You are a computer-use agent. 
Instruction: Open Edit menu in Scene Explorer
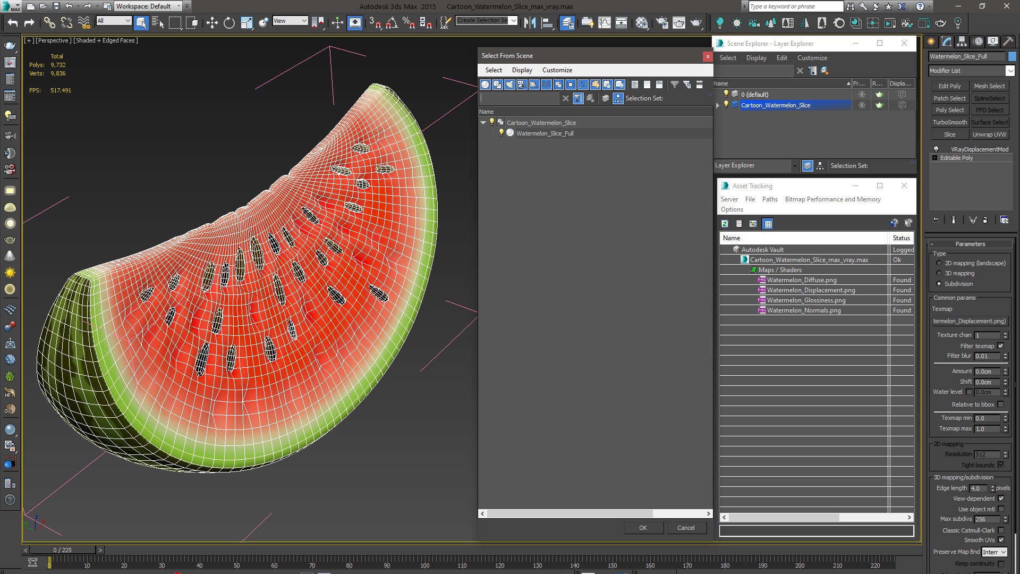[x=781, y=58]
